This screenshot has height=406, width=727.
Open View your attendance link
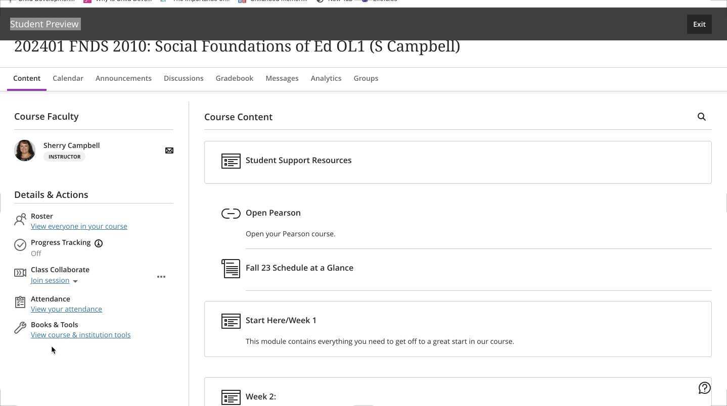point(66,309)
